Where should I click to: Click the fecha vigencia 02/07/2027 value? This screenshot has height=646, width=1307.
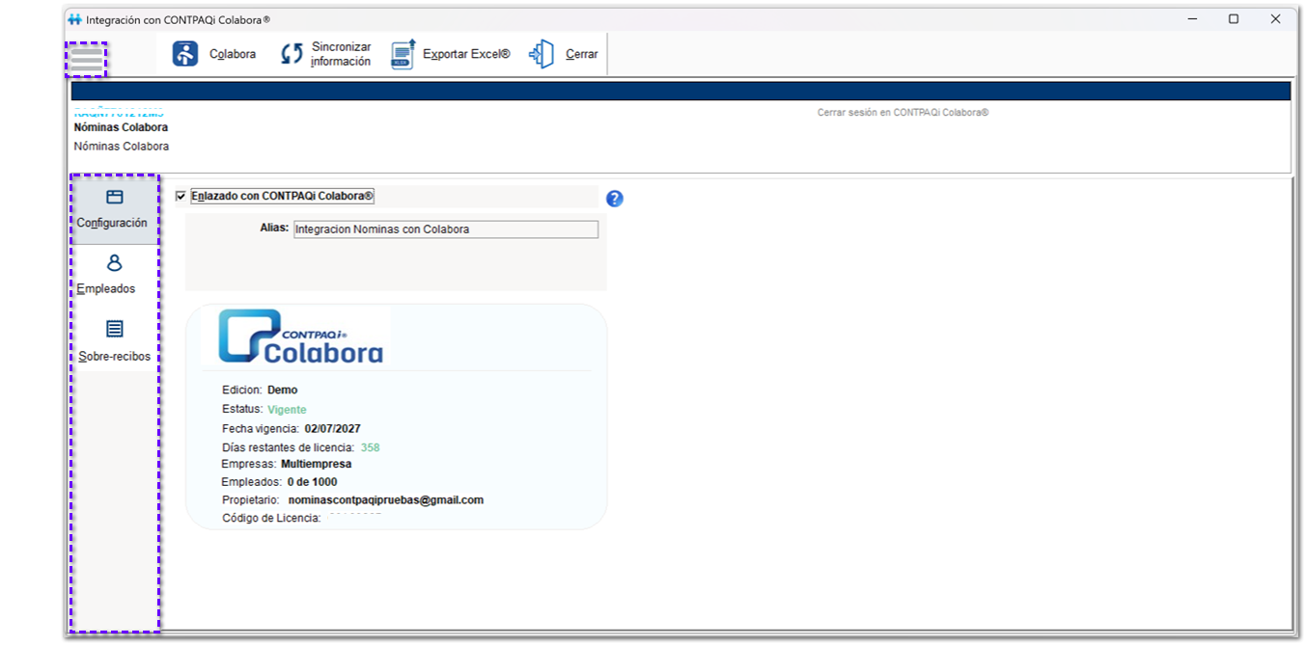pos(333,428)
